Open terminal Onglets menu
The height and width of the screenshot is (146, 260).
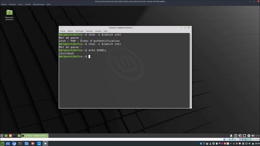[98, 31]
